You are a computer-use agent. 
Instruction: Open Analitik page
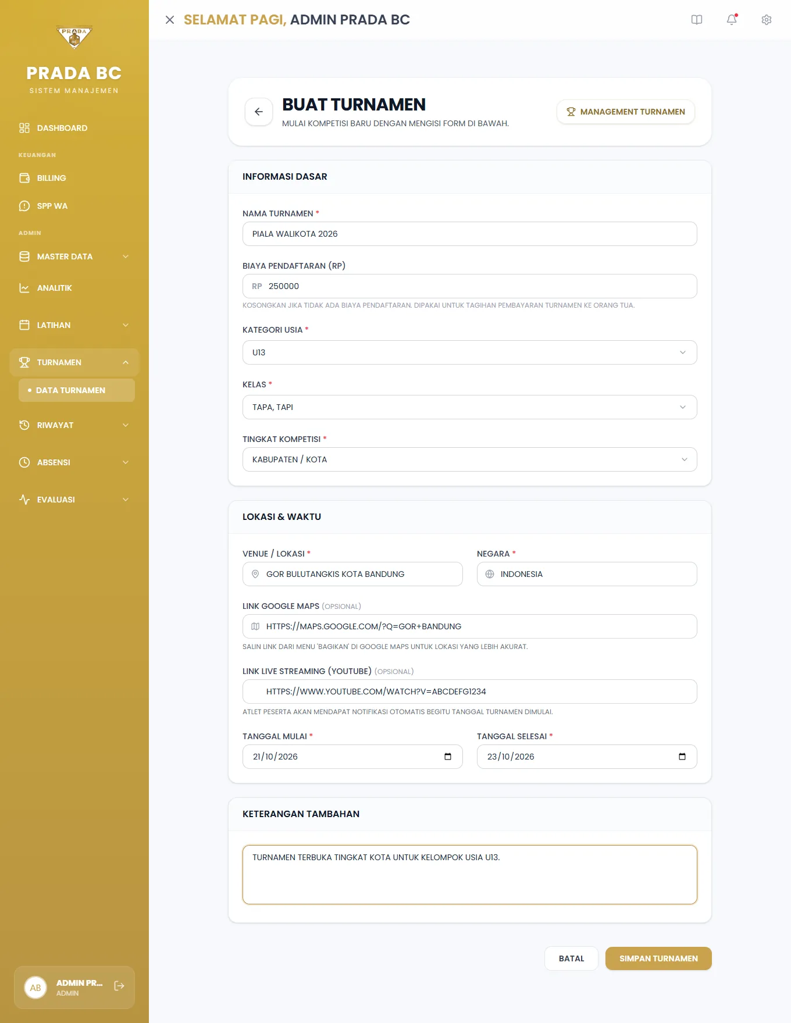[74, 288]
